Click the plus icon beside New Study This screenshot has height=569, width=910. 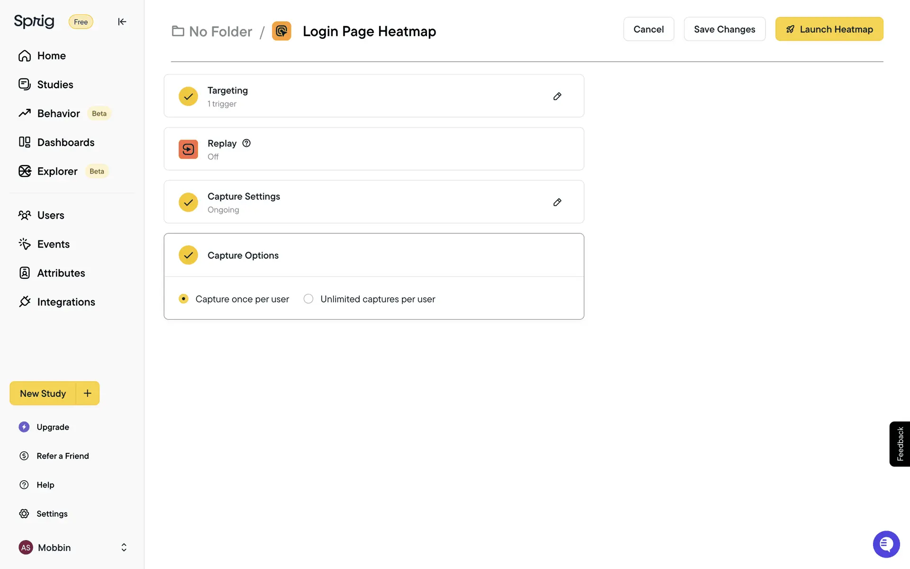pyautogui.click(x=88, y=393)
